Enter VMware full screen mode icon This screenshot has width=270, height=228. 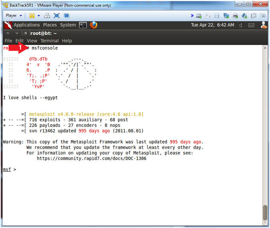tap(57, 16)
